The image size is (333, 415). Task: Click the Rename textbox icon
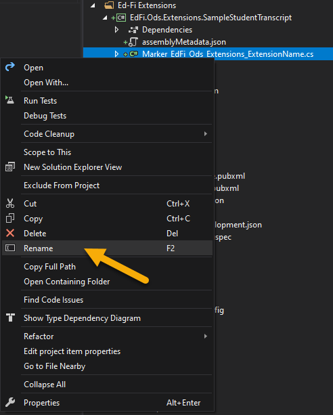pyautogui.click(x=10, y=248)
